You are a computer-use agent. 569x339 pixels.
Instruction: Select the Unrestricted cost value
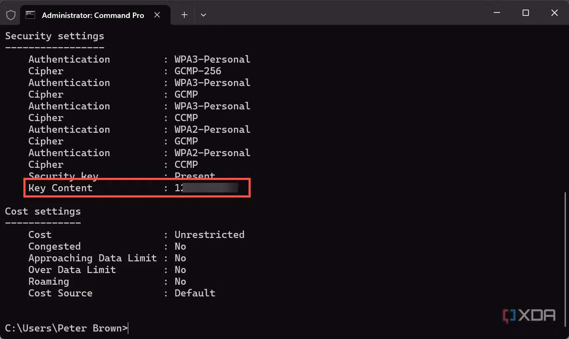click(209, 234)
